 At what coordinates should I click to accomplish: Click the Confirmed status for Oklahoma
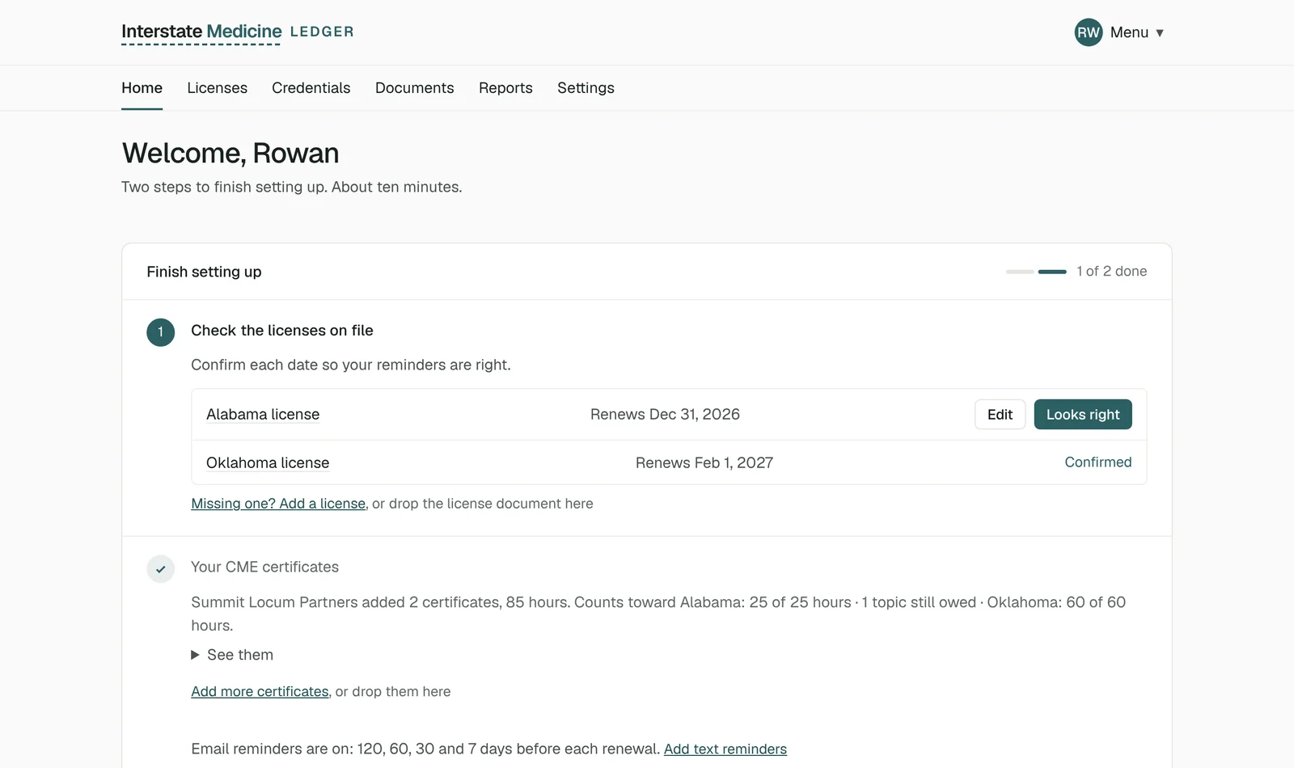coord(1098,462)
